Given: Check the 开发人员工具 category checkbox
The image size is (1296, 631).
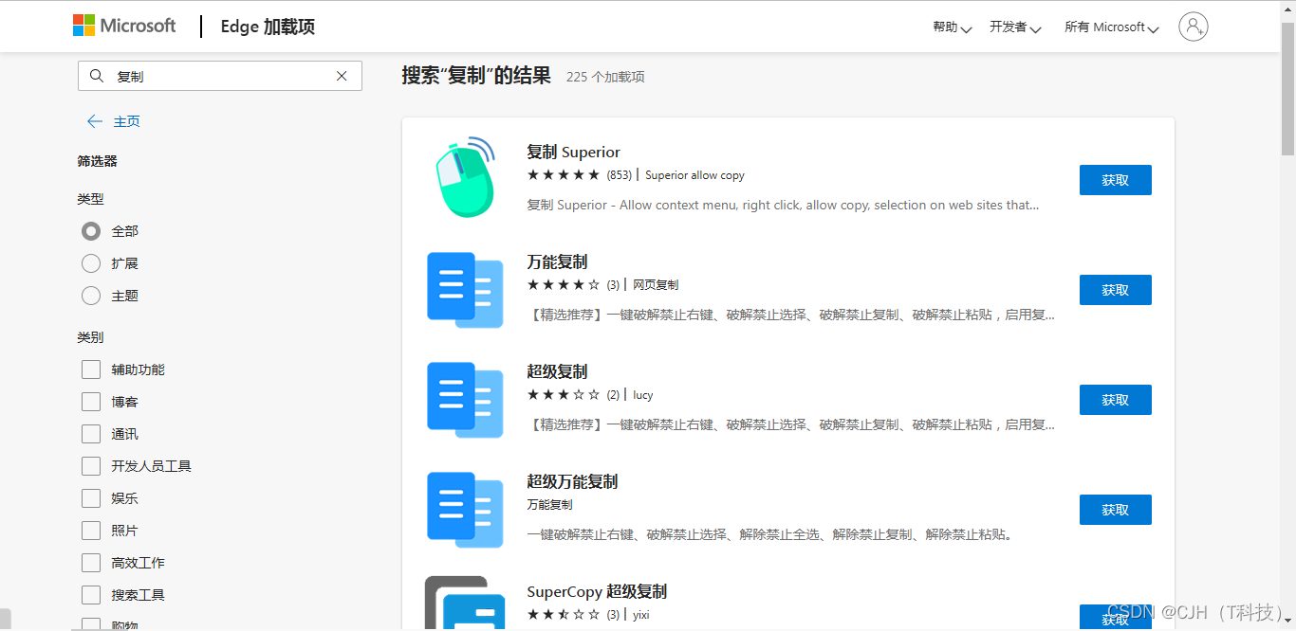Looking at the screenshot, I should pyautogui.click(x=91, y=466).
